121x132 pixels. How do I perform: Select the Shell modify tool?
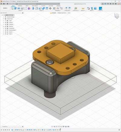[40, 8]
